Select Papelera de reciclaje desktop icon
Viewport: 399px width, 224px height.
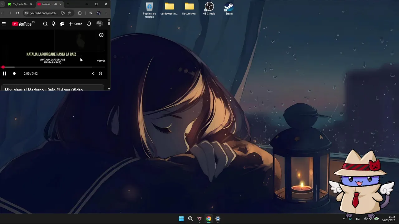click(149, 10)
